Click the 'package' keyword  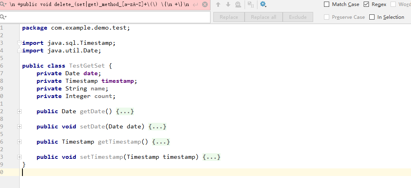[x=35, y=28]
